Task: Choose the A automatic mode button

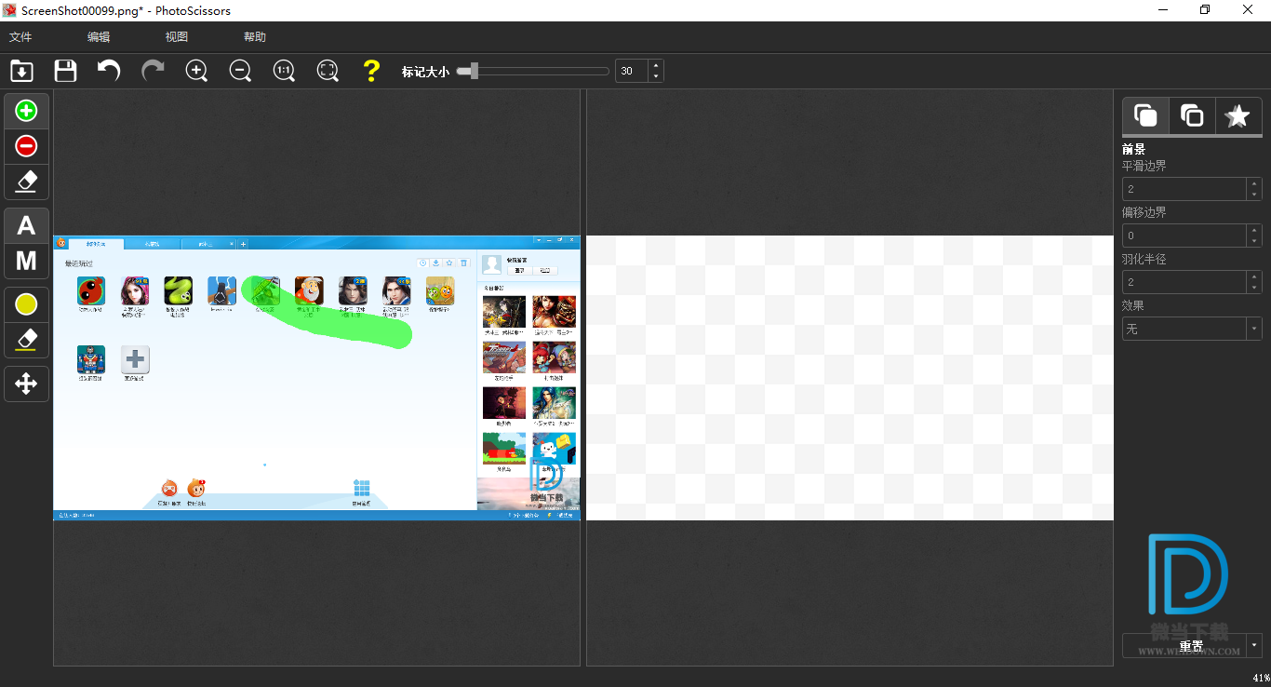Action: click(26, 225)
